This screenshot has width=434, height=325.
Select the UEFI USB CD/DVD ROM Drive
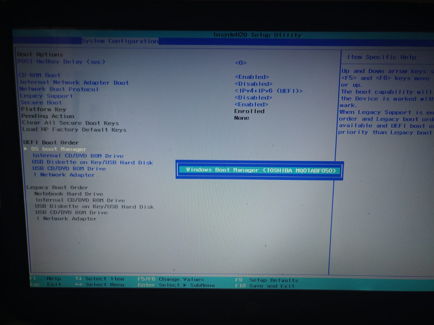coord(69,168)
